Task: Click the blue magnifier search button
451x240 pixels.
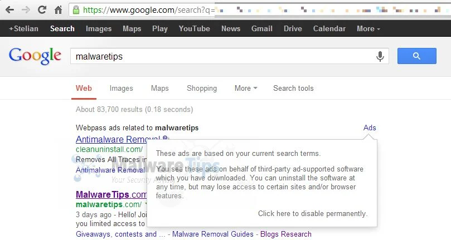Action: click(x=417, y=56)
